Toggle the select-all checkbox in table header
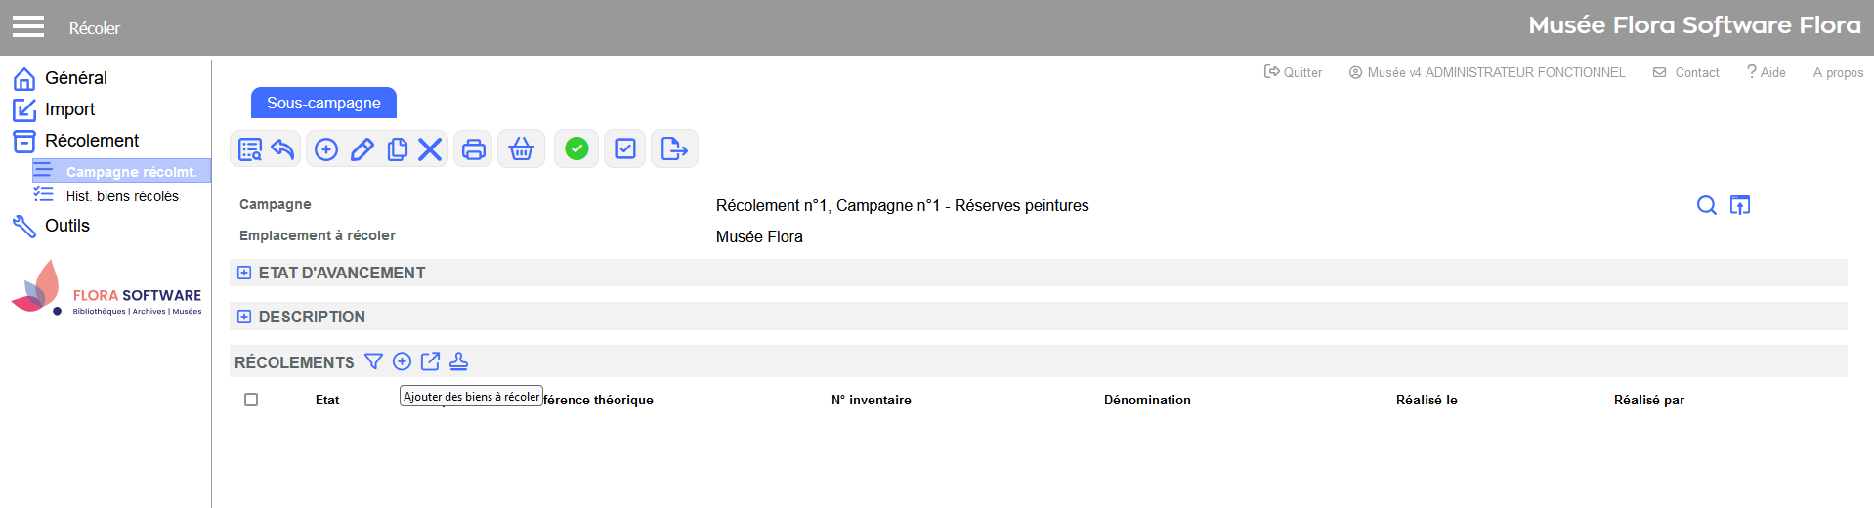 251,400
